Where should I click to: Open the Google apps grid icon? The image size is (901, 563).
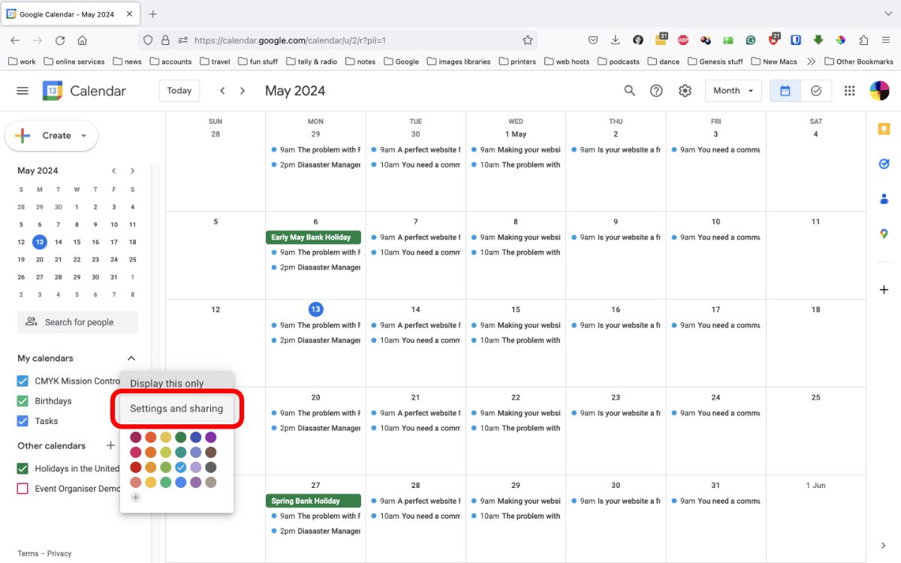[850, 91]
